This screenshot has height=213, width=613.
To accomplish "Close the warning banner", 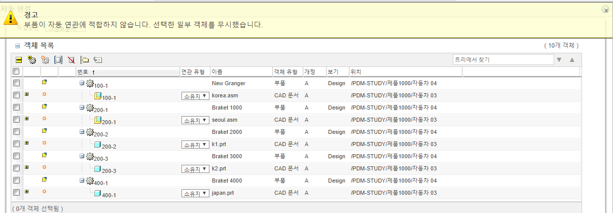I will click(x=605, y=9).
